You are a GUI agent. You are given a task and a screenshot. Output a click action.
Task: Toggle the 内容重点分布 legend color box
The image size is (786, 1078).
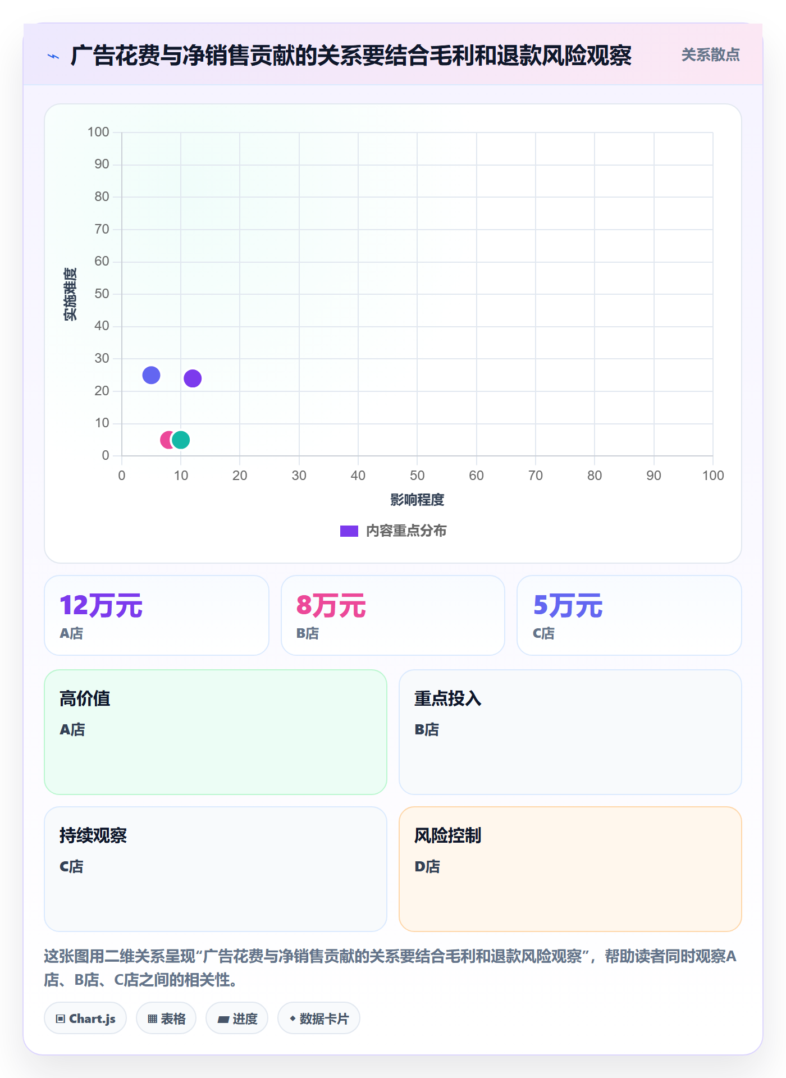click(x=349, y=531)
